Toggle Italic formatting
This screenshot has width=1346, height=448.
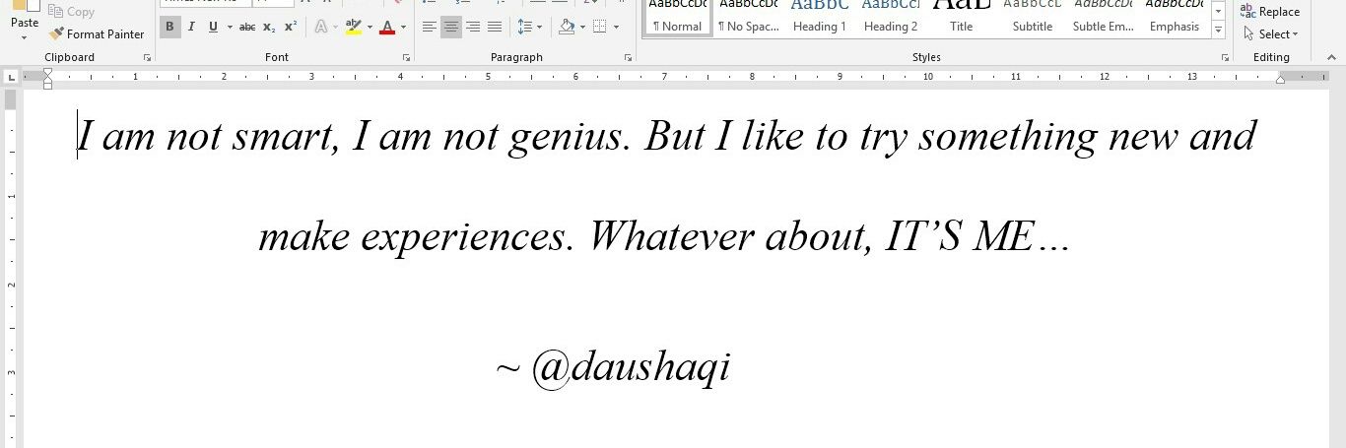[191, 27]
